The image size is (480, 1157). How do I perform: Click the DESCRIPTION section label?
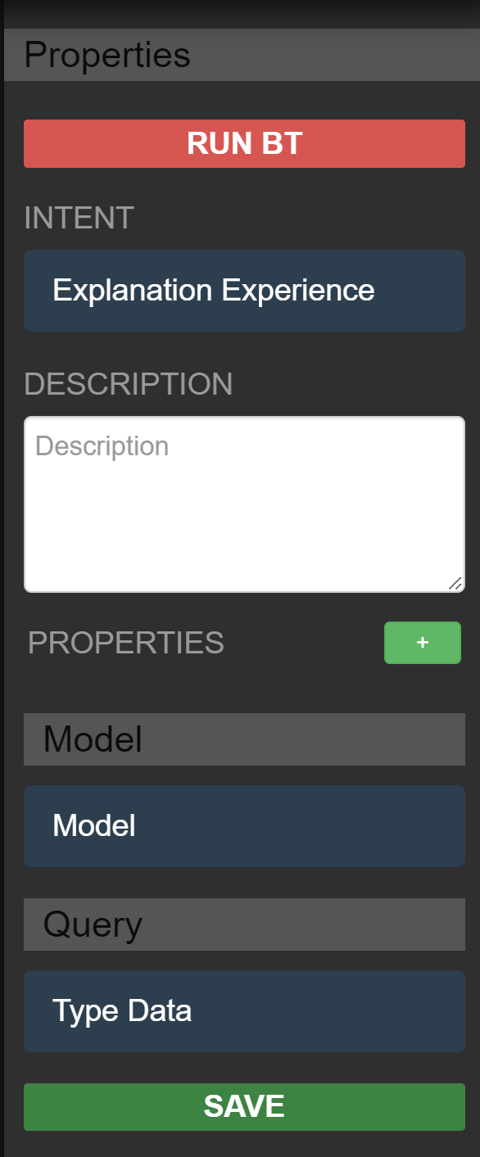tap(128, 383)
